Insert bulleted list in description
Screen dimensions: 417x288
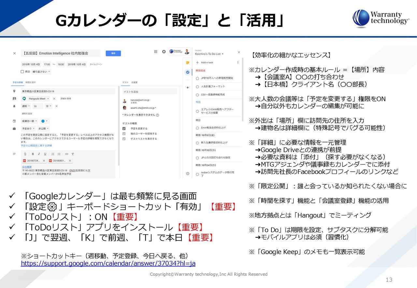59,154
